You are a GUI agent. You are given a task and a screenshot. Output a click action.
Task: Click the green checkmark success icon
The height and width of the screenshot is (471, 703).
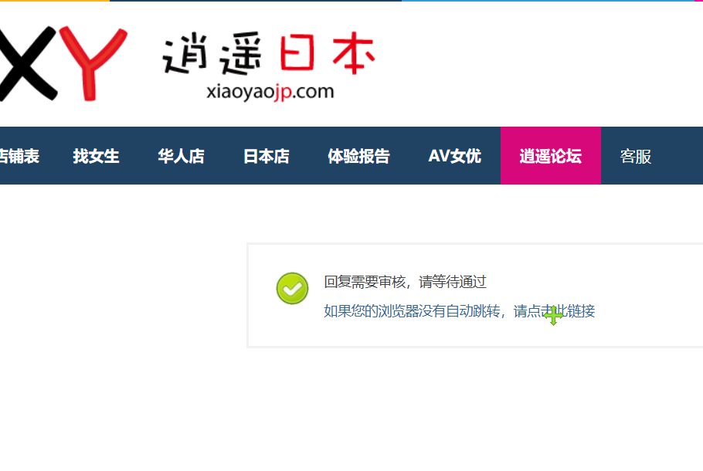(292, 288)
